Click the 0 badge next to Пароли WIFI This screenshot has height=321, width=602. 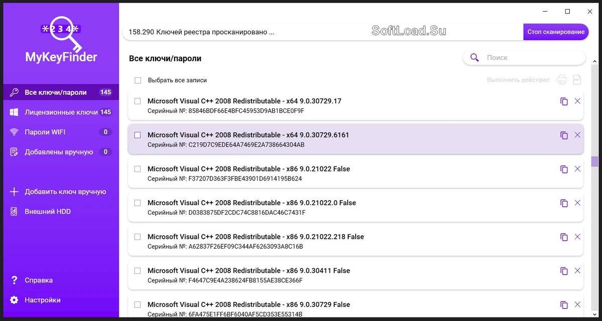[105, 132]
